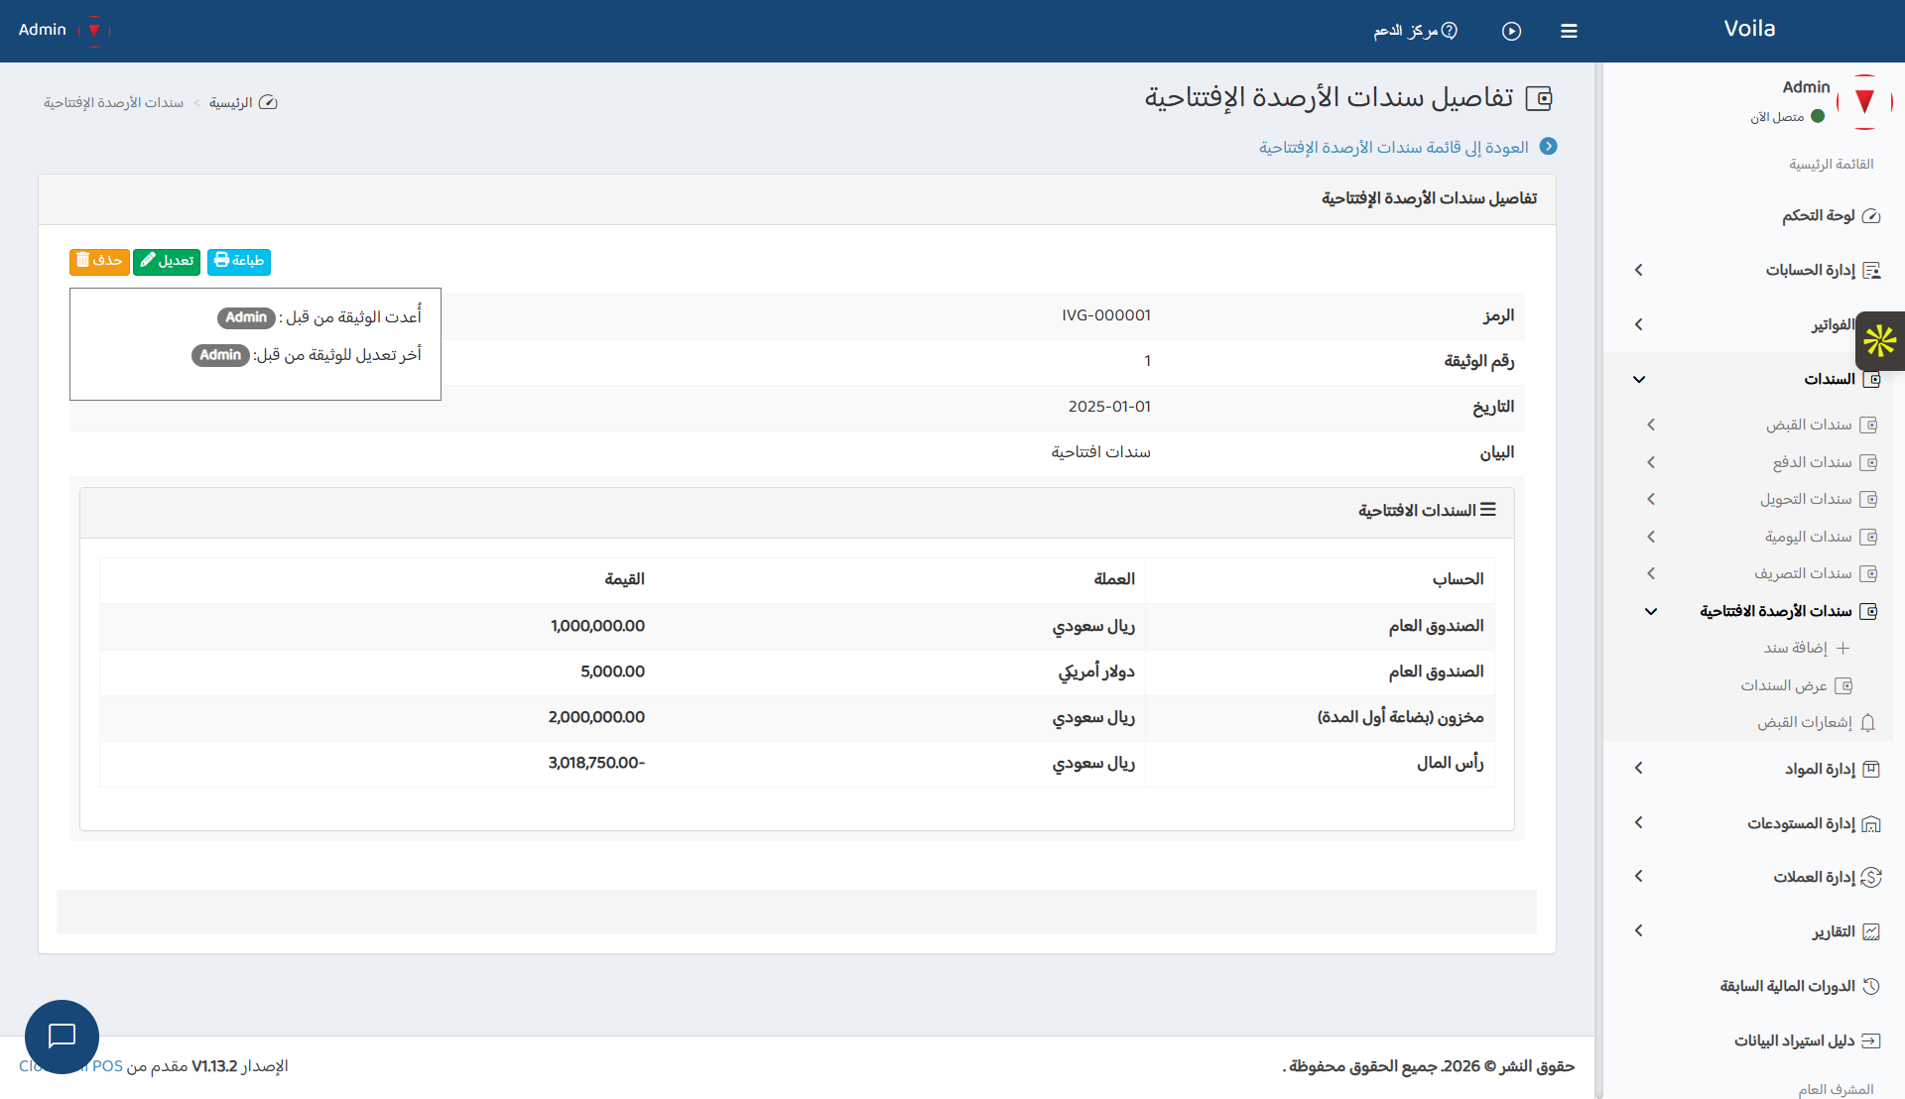Screen dimensions: 1905x1099
Task: Click the yellow asterisk floating icon
Action: pyautogui.click(x=1880, y=341)
